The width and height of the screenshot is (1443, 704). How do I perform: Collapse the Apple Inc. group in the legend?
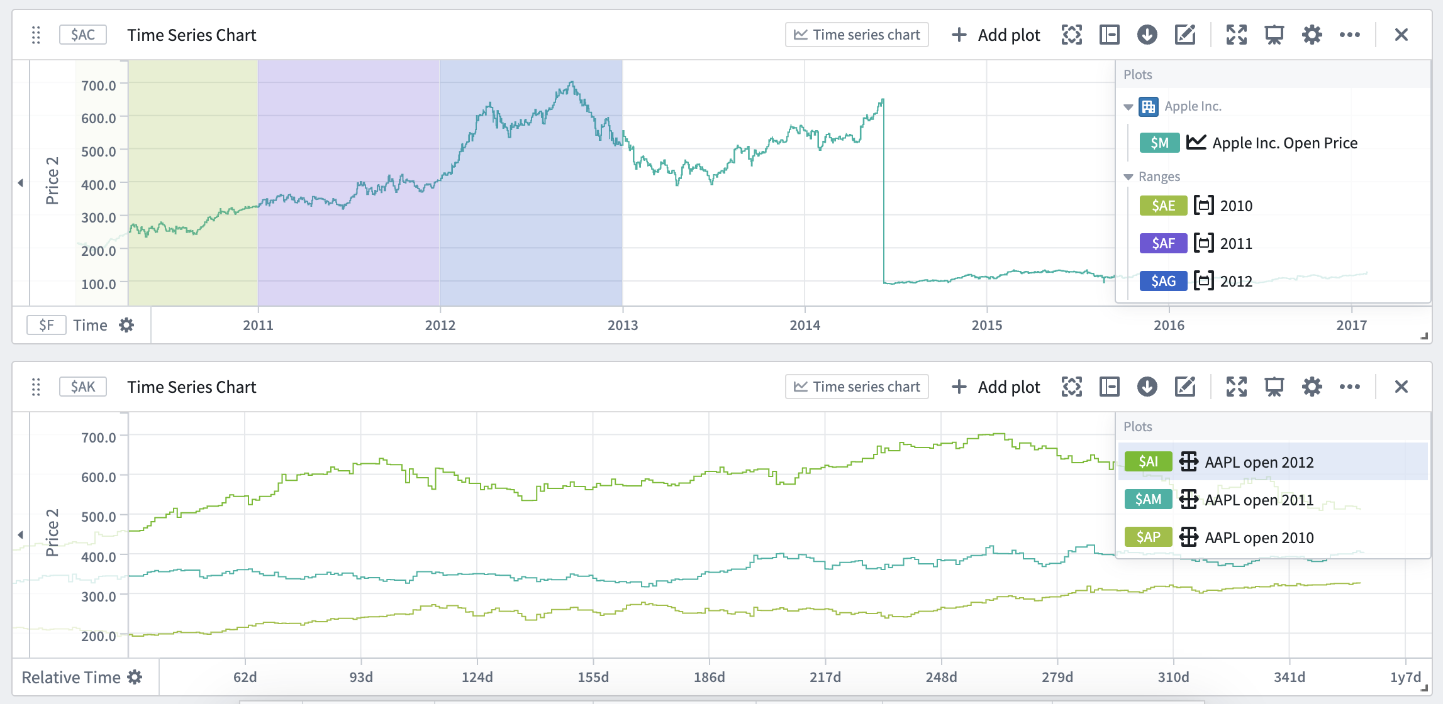click(1128, 107)
